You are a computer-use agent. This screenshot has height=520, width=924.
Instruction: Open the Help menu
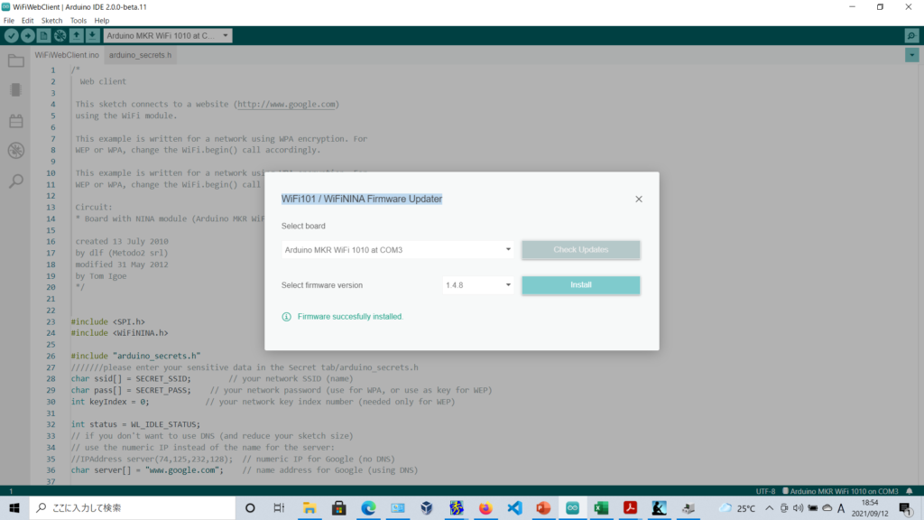102,21
